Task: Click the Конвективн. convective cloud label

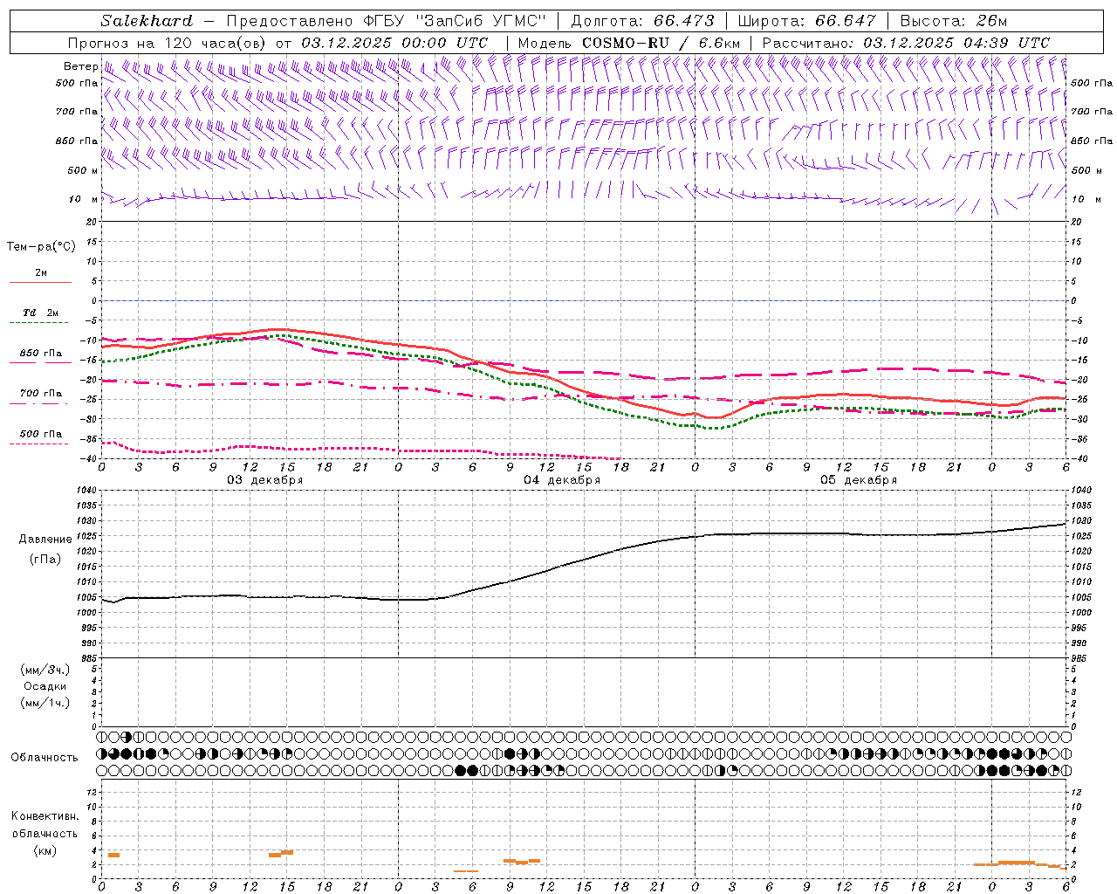Action: (45, 816)
